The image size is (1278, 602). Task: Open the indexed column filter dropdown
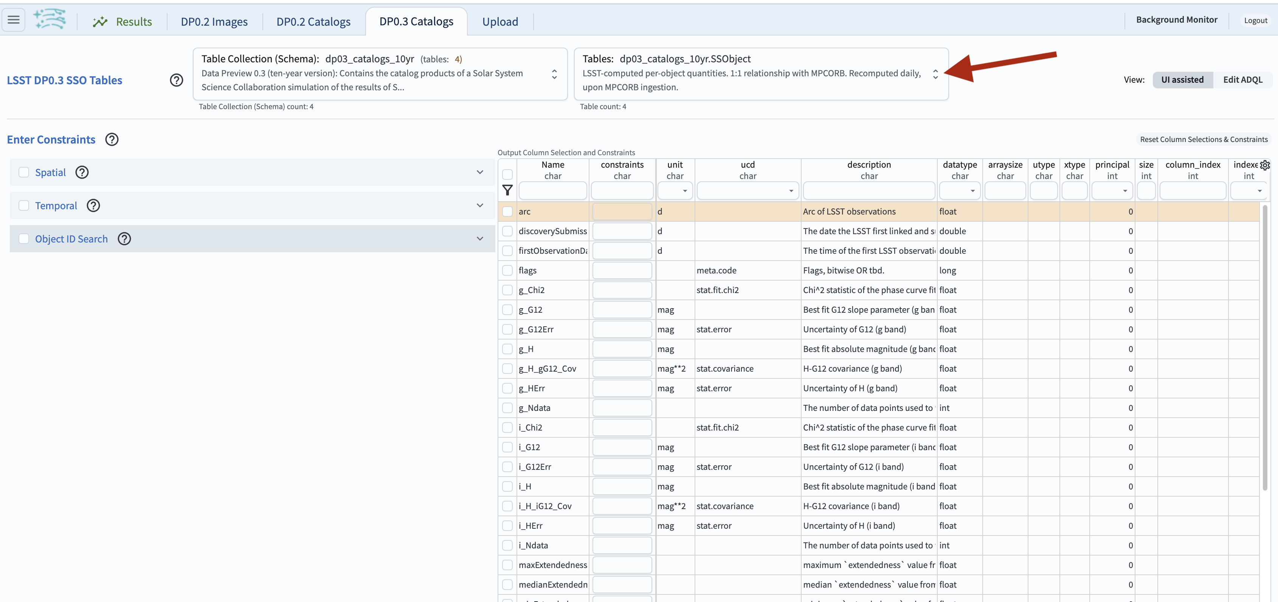tap(1259, 191)
